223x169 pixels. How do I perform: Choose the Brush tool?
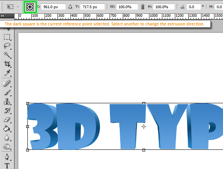tap(7, 93)
